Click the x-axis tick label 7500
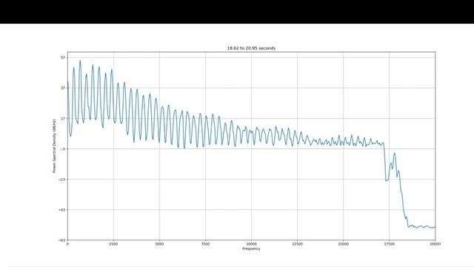The width and height of the screenshot is (474, 267). tap(205, 244)
